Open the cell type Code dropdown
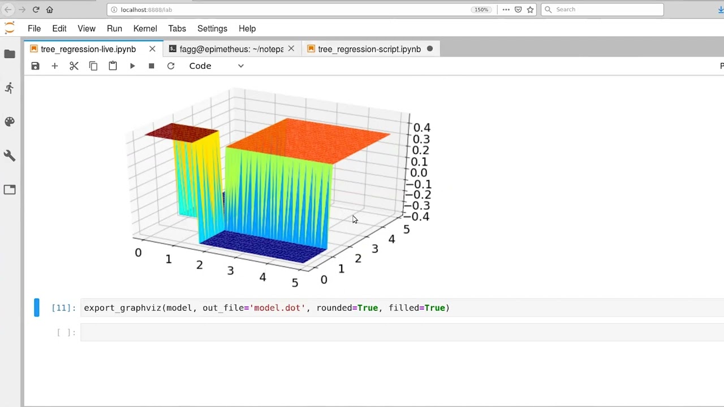Screen dimensions: 724x407 [217, 66]
